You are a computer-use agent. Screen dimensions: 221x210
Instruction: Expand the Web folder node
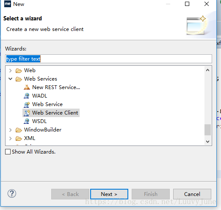10,70
